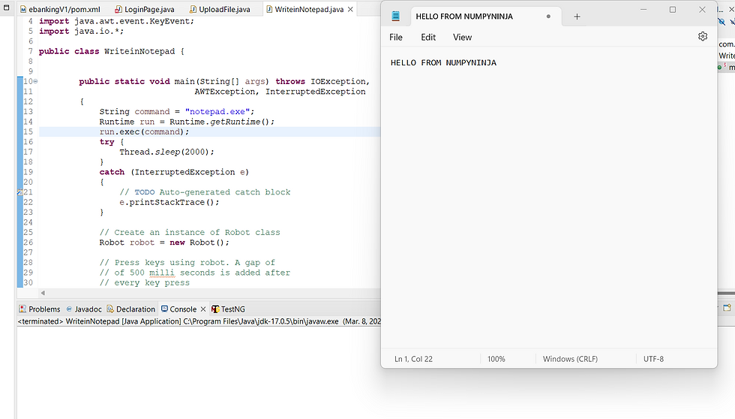Click Create an instance of Robot class comment
The image size is (735, 419).
[190, 232]
